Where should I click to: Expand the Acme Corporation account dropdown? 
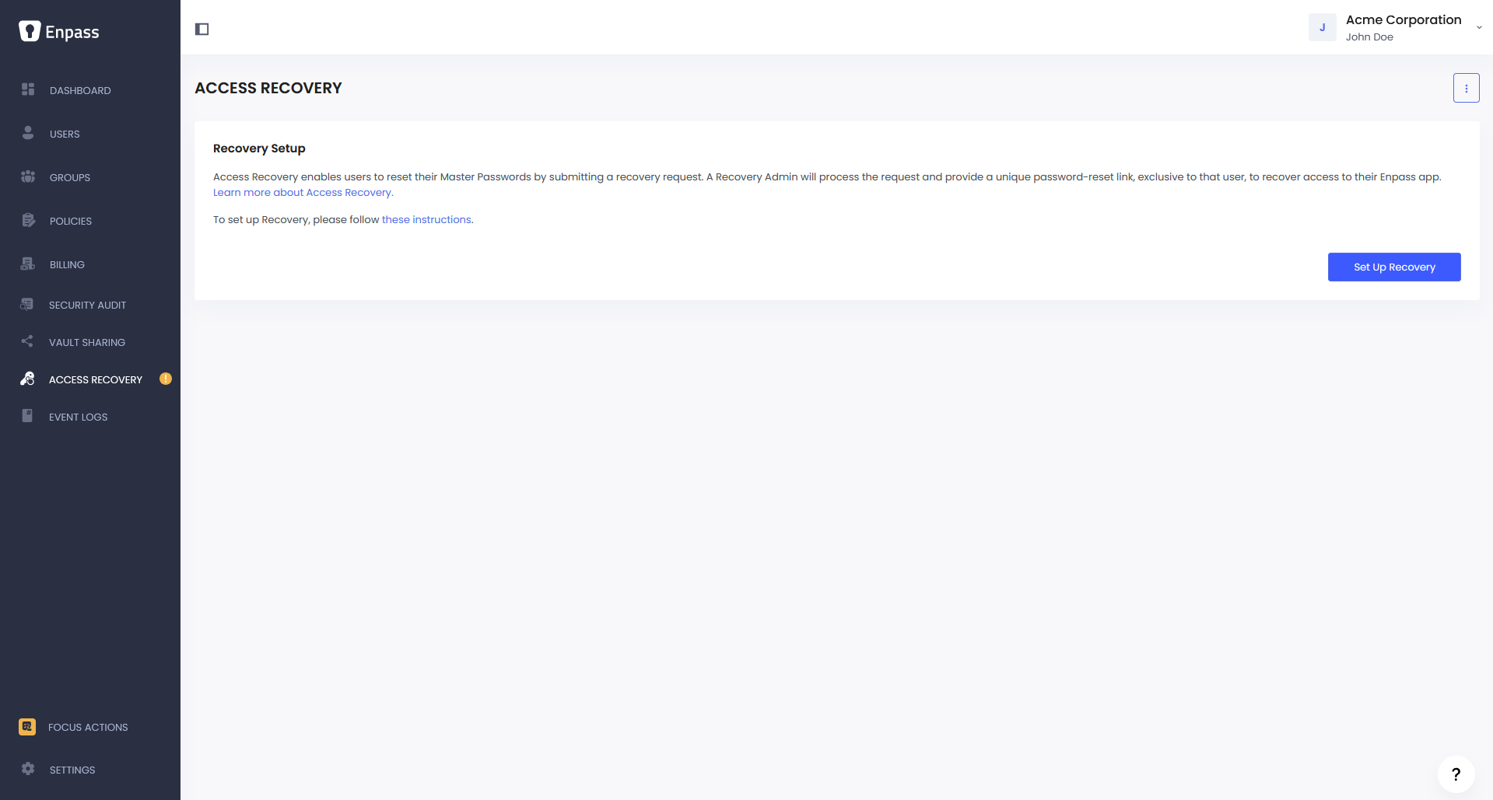coord(1479,27)
